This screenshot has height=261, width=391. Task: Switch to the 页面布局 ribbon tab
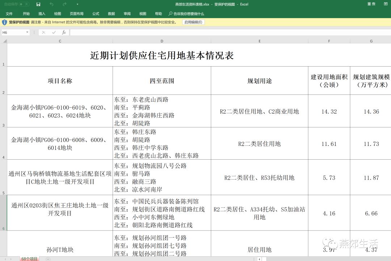pos(76,14)
